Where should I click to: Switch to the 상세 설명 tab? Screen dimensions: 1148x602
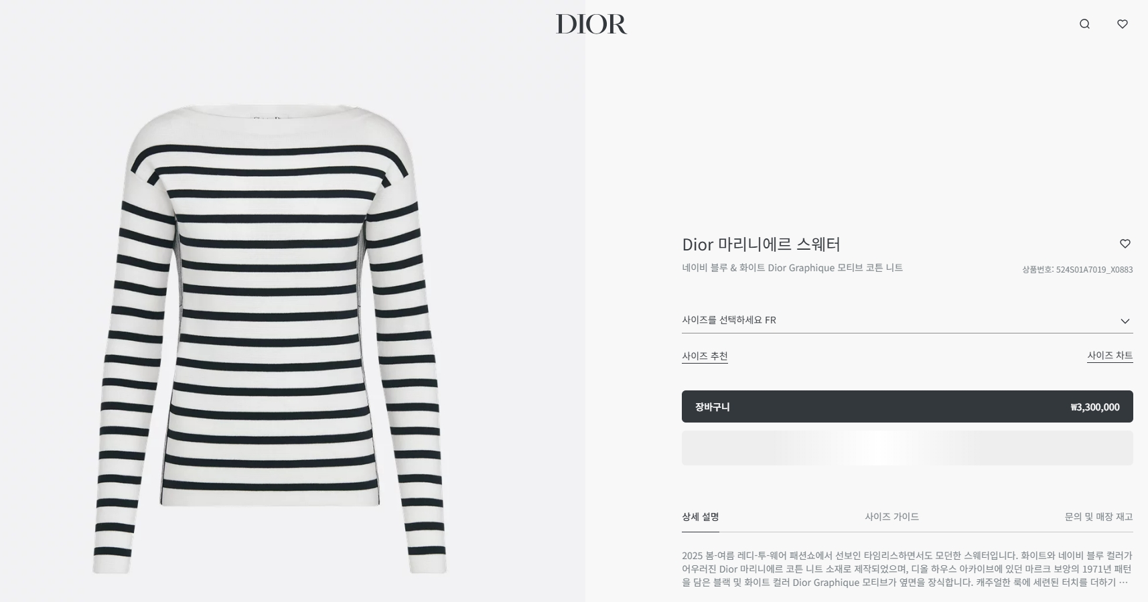tap(701, 517)
